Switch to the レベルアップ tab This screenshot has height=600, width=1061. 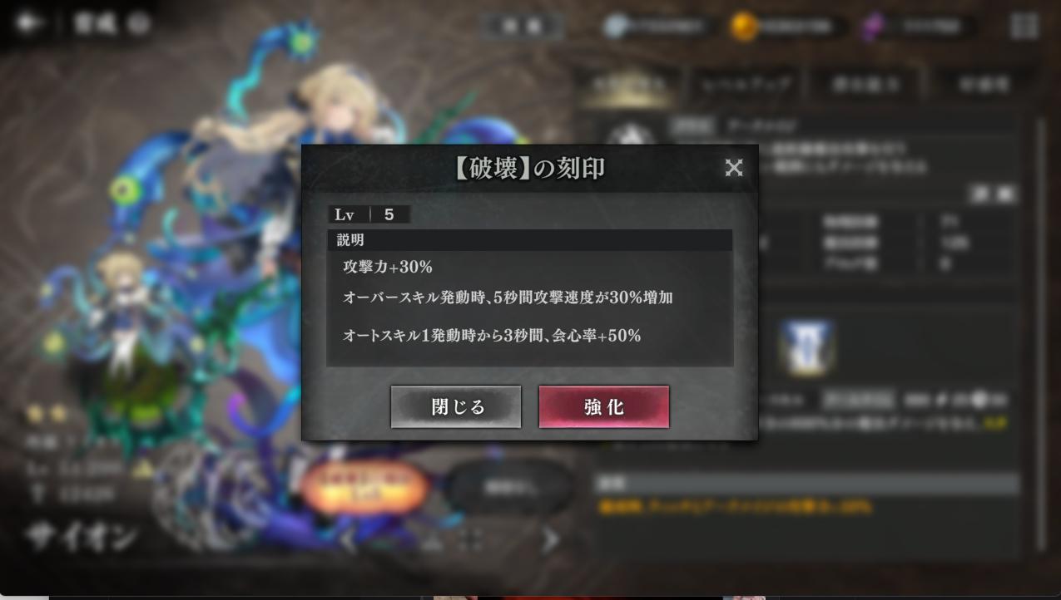pos(746,83)
